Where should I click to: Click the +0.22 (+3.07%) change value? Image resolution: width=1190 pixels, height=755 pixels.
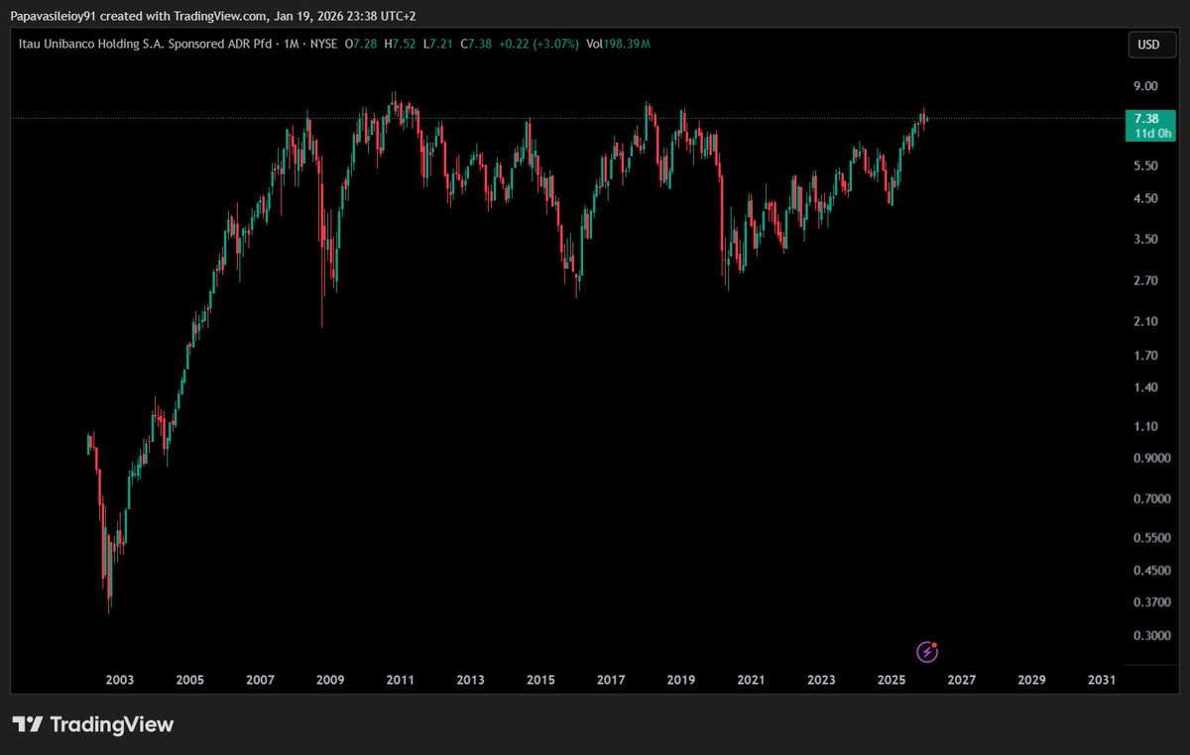[x=540, y=44]
